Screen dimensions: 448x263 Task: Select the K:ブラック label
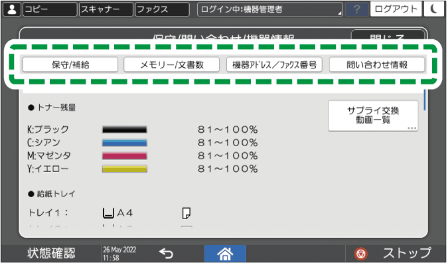pos(48,130)
